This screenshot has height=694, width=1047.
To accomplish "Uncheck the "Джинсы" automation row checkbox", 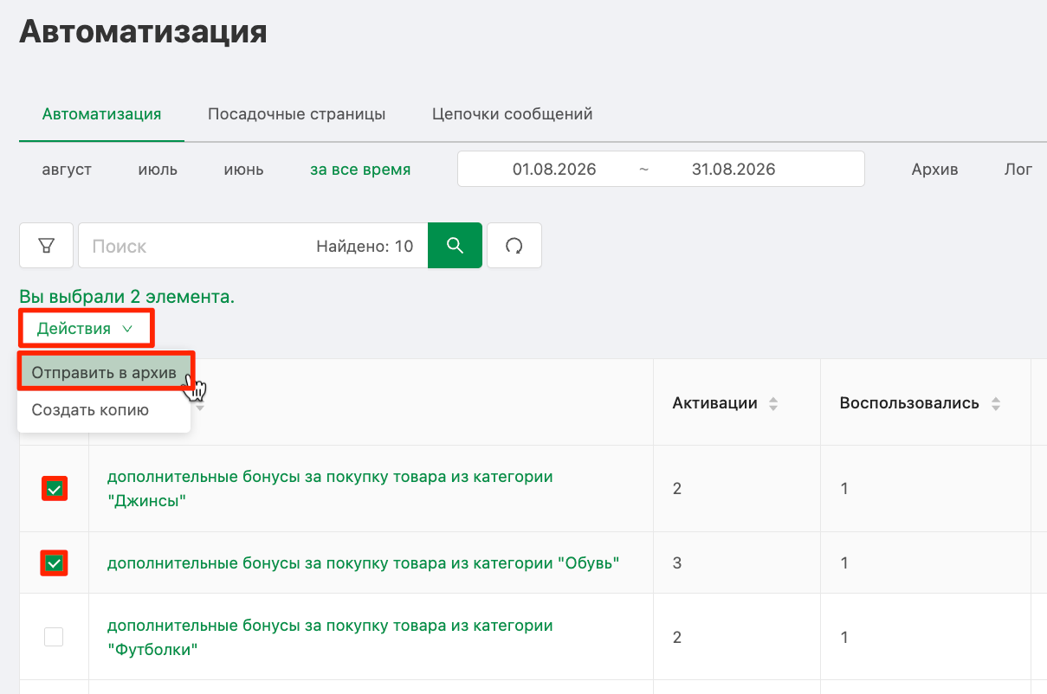I will pos(54,489).
